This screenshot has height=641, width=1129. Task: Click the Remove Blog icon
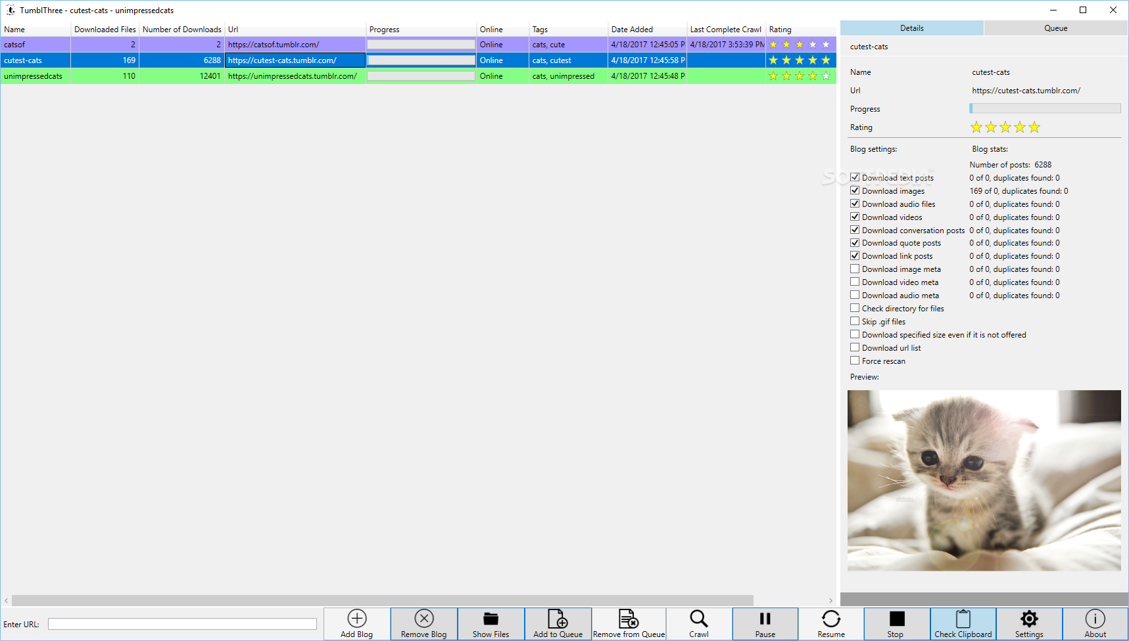pos(424,619)
